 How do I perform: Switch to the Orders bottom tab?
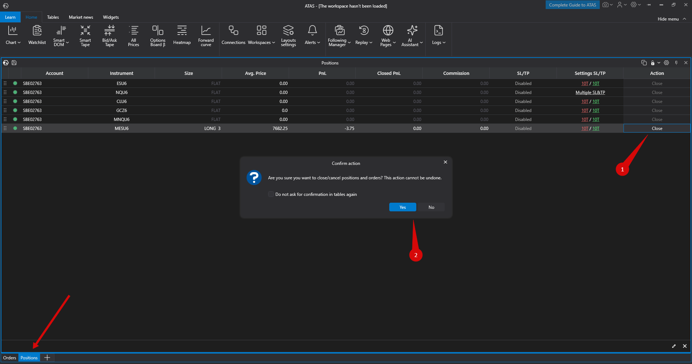point(10,358)
